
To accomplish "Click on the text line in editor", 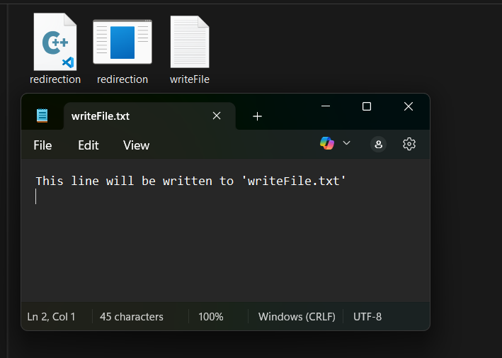I will pos(190,181).
